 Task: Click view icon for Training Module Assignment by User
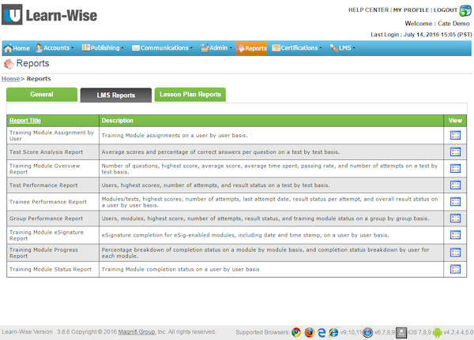pos(454,135)
